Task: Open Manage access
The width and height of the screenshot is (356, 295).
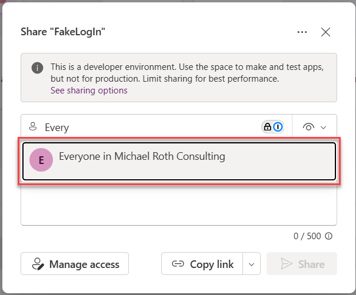Action: 75,264
